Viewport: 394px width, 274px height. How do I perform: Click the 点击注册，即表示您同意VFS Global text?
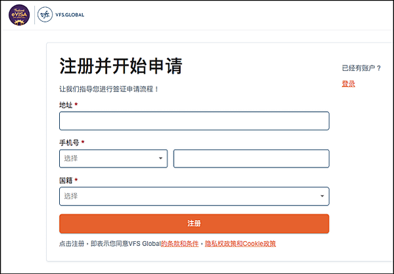tap(110, 243)
